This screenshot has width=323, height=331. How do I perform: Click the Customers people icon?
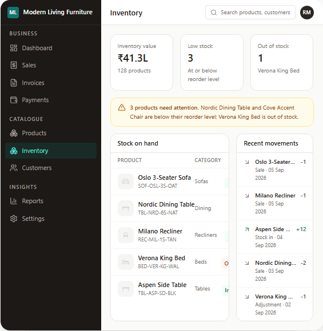[x=14, y=168]
